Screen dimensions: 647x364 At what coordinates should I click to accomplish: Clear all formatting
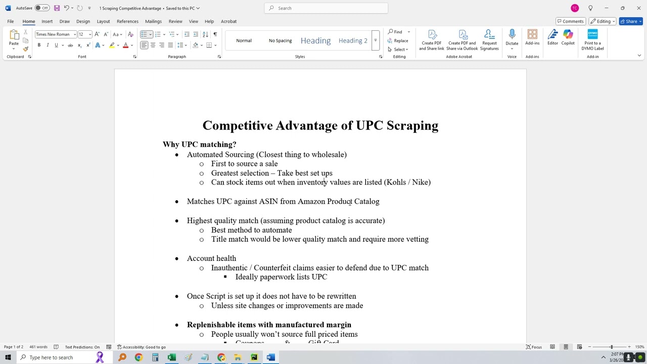130,34
